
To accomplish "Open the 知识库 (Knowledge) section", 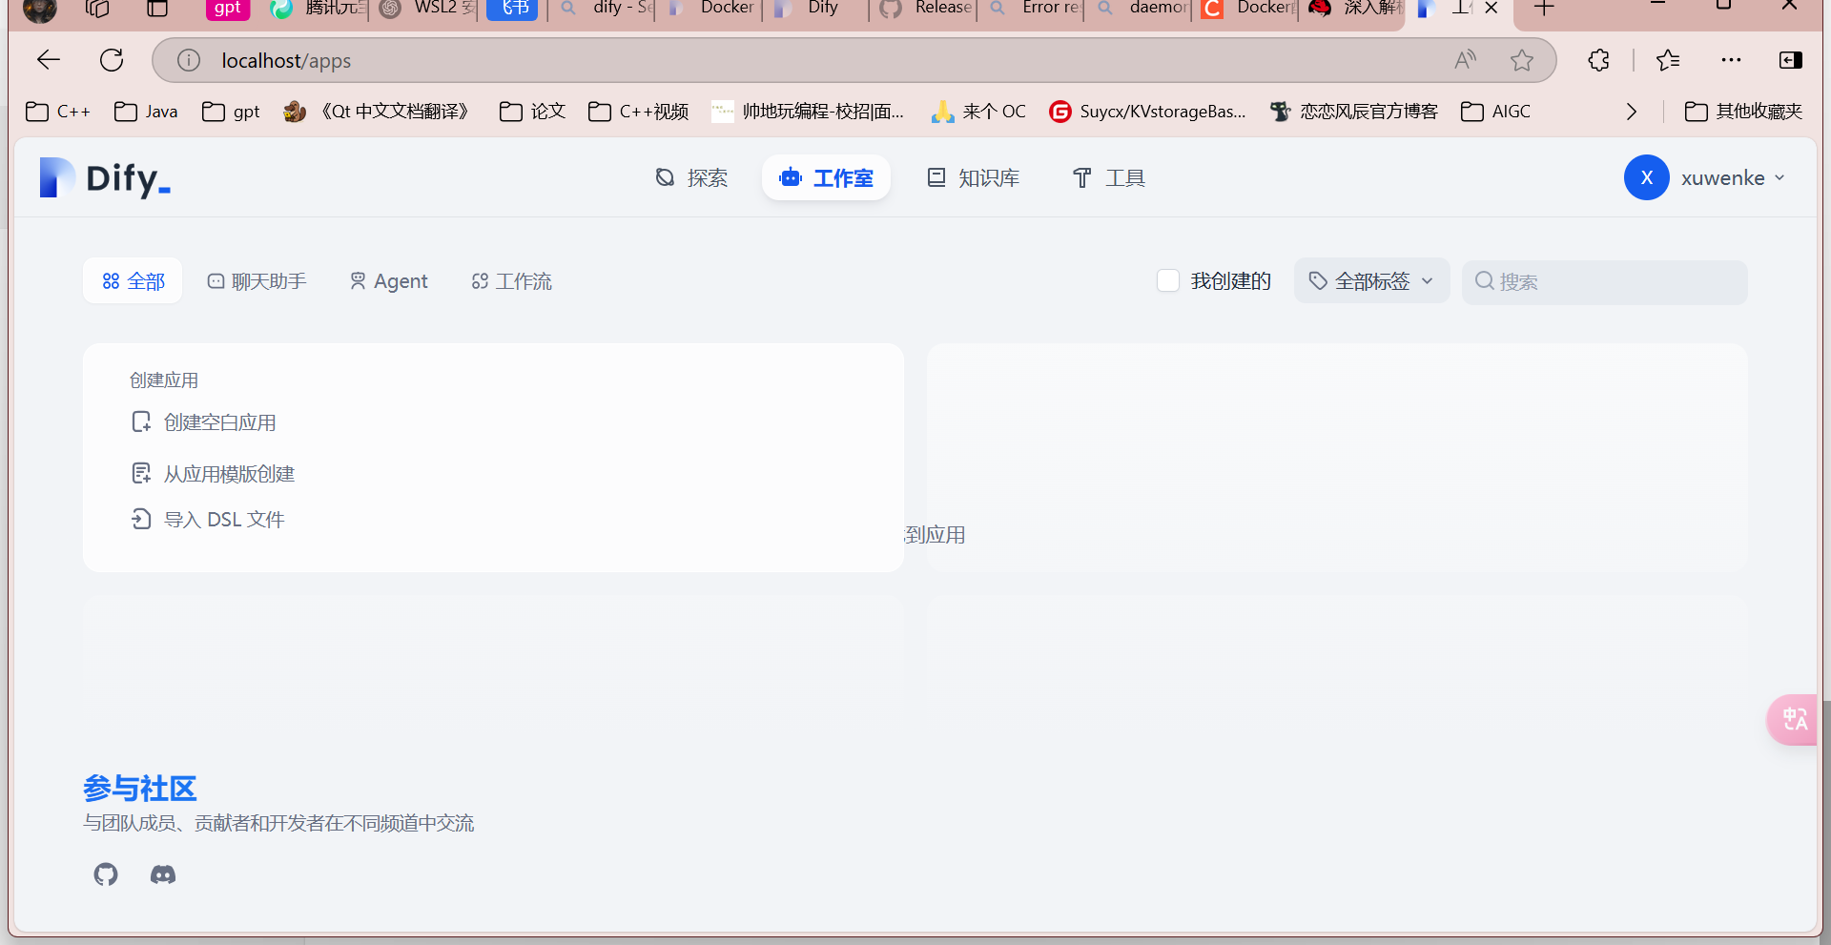I will click(x=974, y=178).
